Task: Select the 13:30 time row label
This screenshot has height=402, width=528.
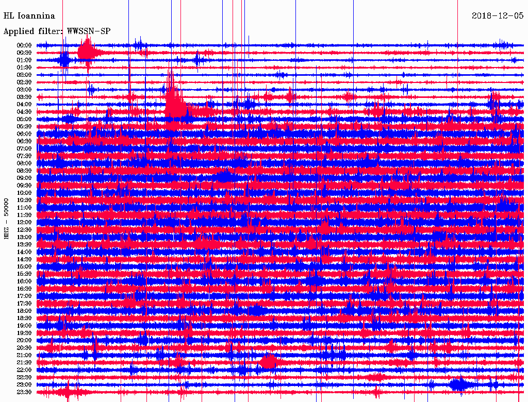Action: click(24, 245)
